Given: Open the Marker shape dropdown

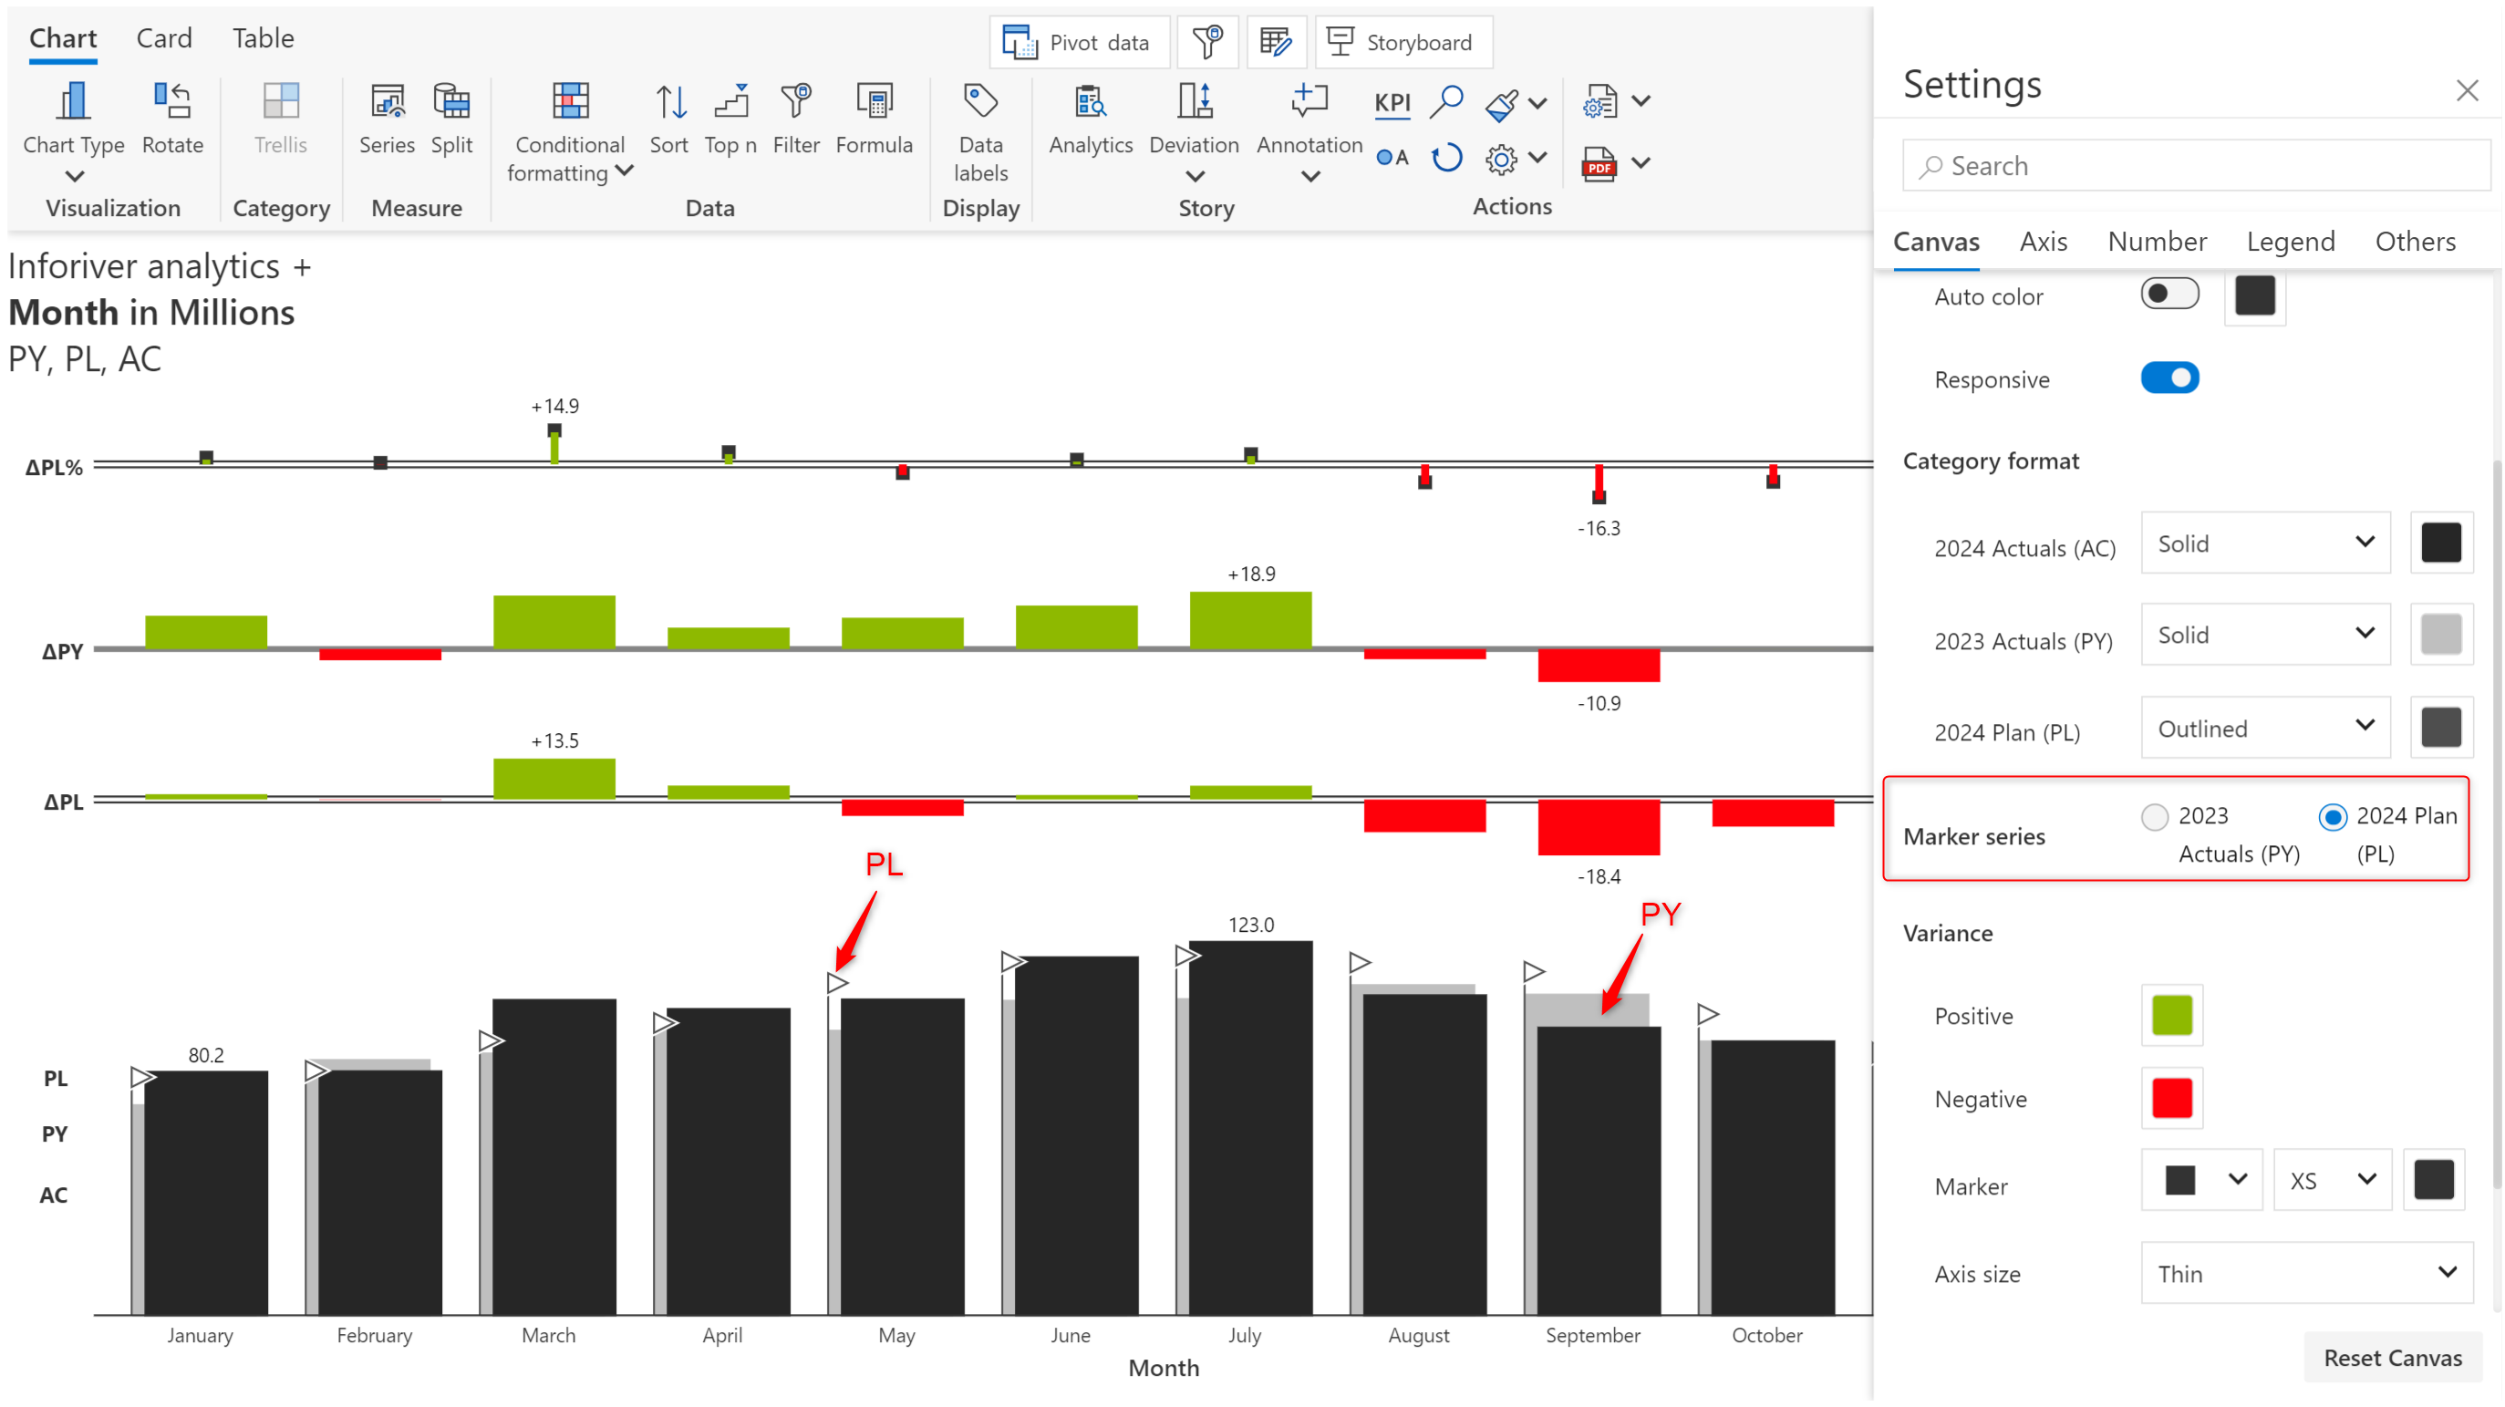Looking at the screenshot, I should click(x=2201, y=1179).
